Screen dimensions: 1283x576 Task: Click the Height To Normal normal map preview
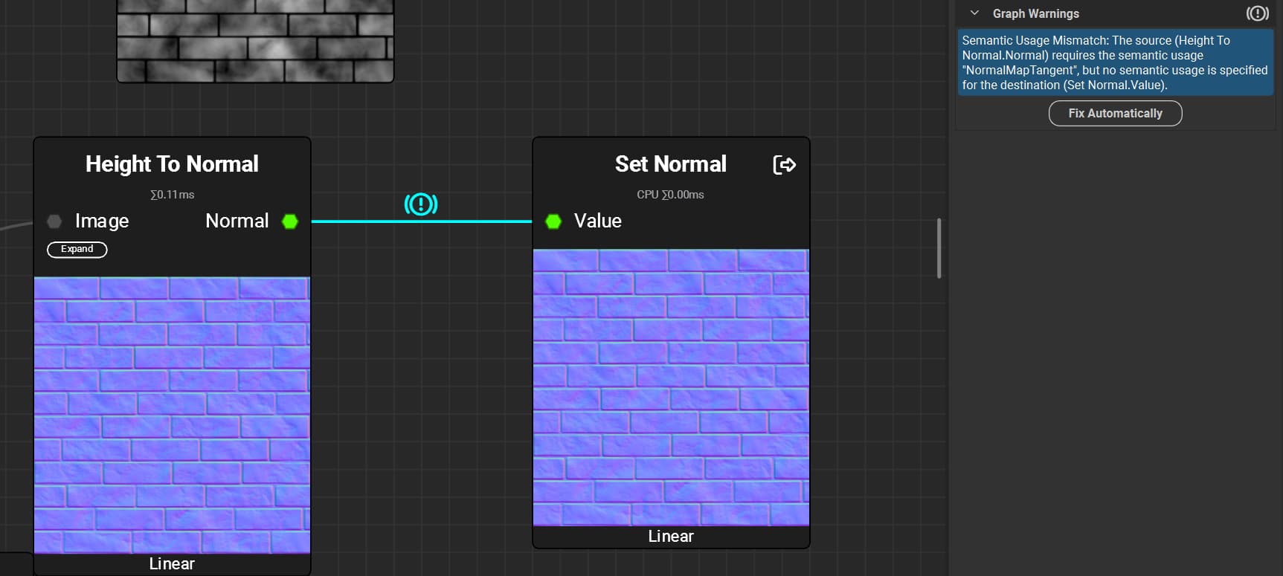click(172, 414)
